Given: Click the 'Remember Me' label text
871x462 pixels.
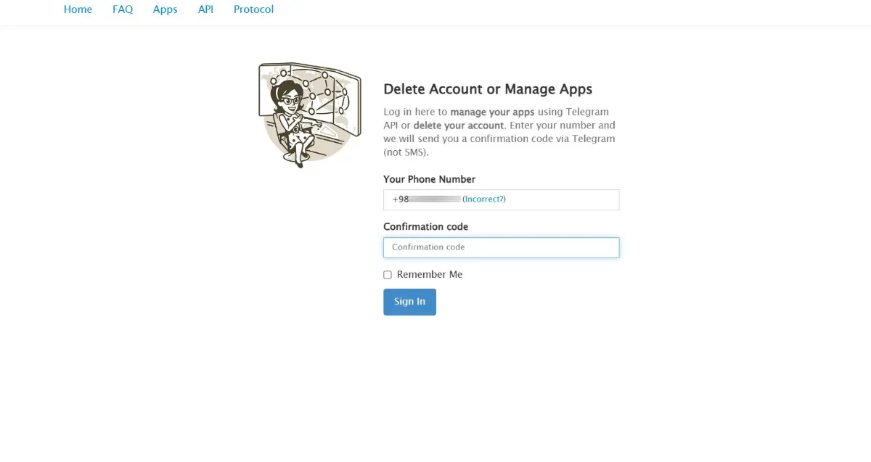Looking at the screenshot, I should coord(430,275).
